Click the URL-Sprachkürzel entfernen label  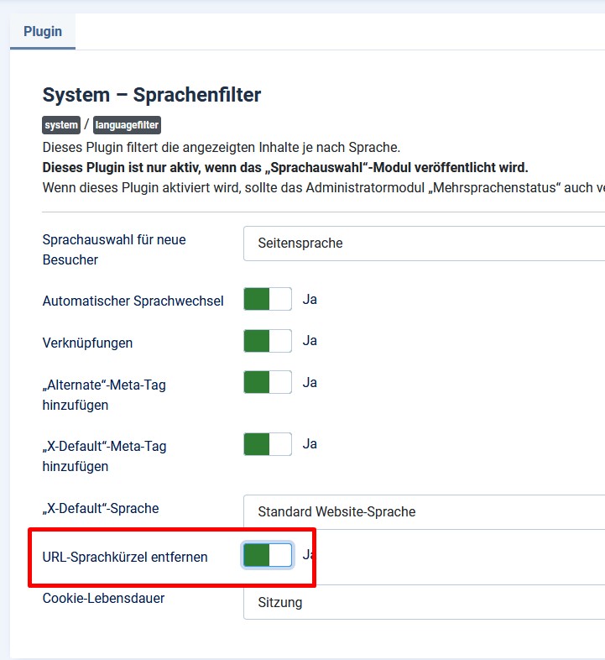[x=125, y=557]
